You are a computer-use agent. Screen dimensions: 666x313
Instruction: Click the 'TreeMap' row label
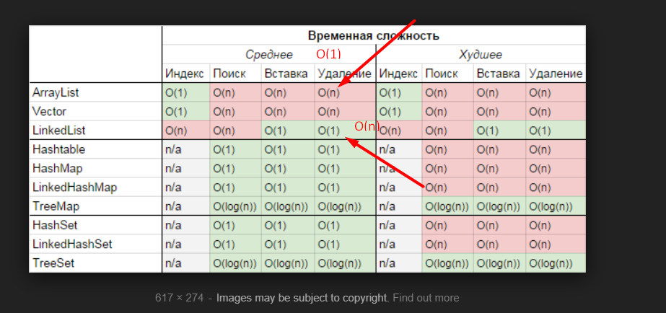click(x=56, y=206)
